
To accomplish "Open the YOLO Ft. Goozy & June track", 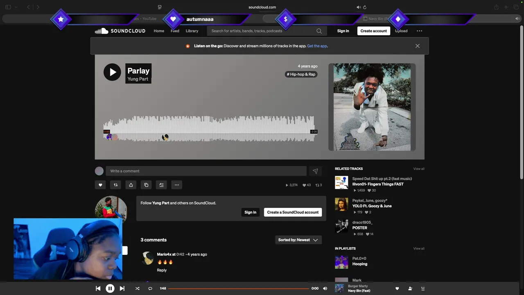I will (372, 206).
